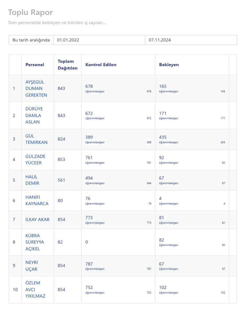Open GÜLZADE YÜCEER personnel link
Screen dimensions: 246x328
tap(35, 160)
